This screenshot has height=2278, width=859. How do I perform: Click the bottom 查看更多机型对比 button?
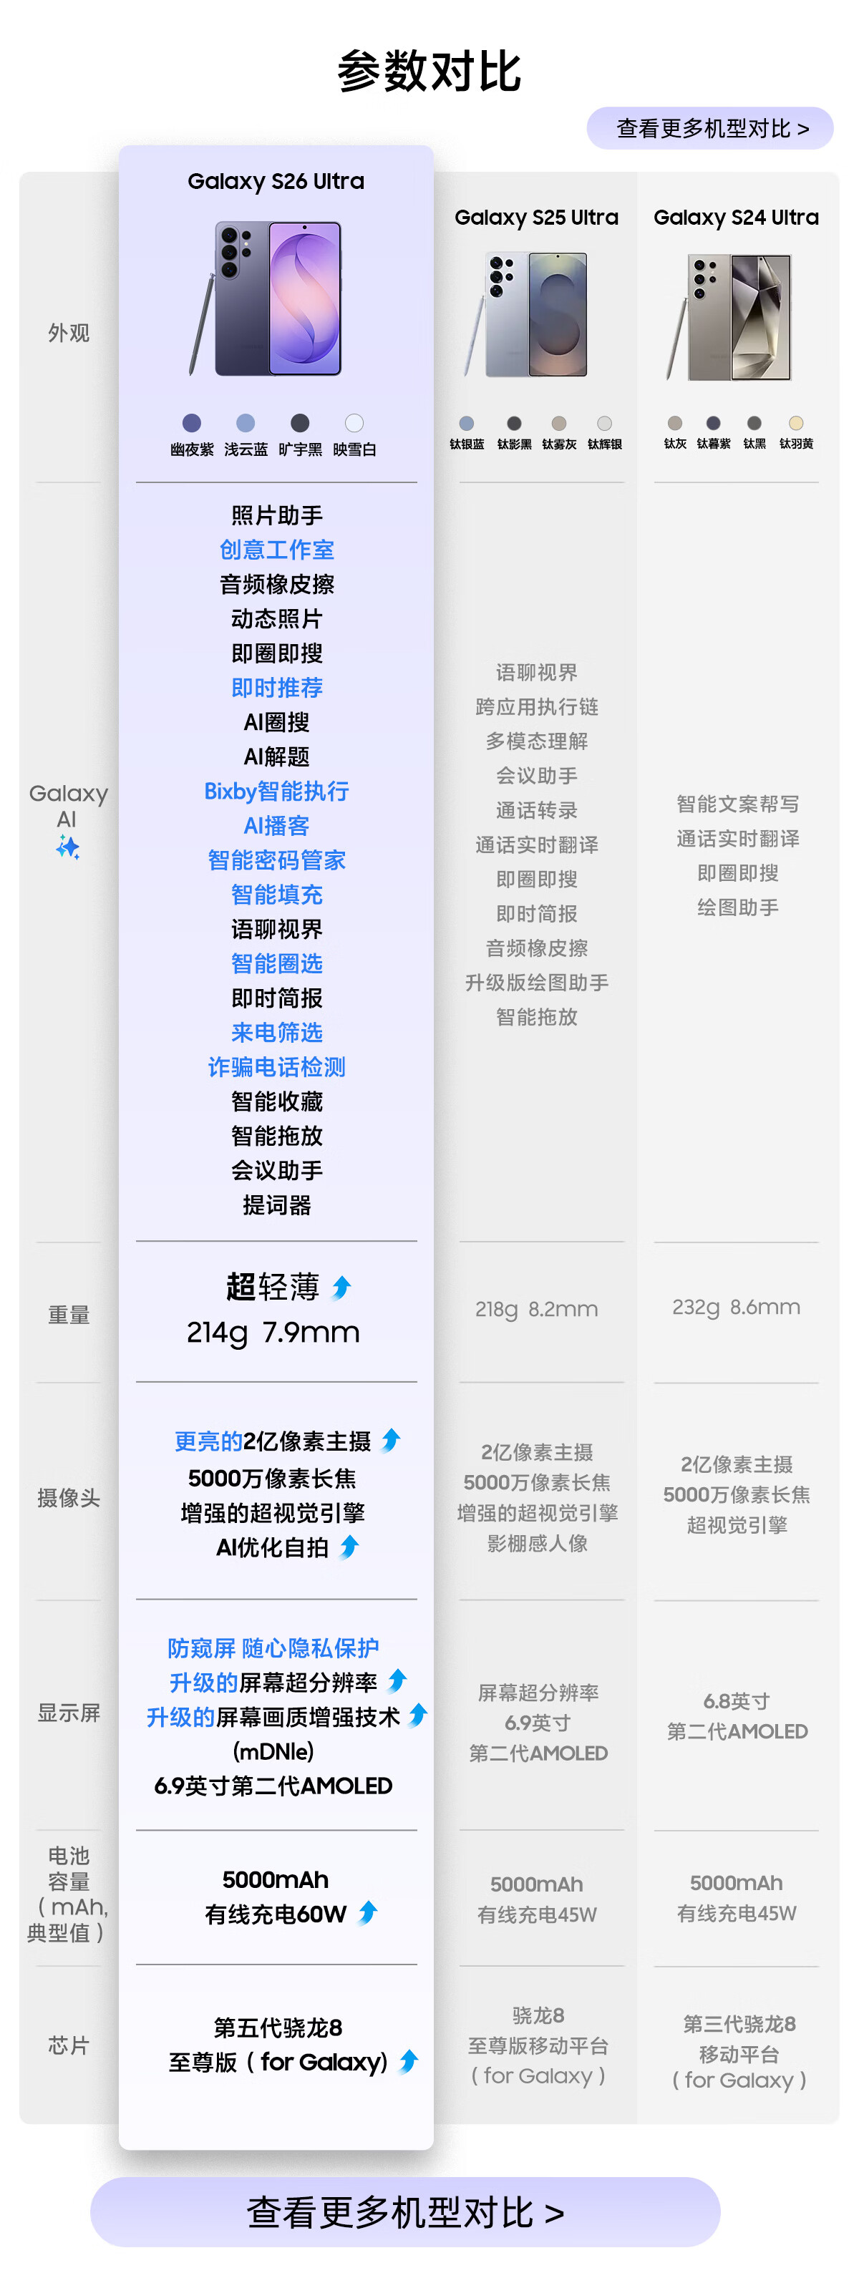point(405,2211)
